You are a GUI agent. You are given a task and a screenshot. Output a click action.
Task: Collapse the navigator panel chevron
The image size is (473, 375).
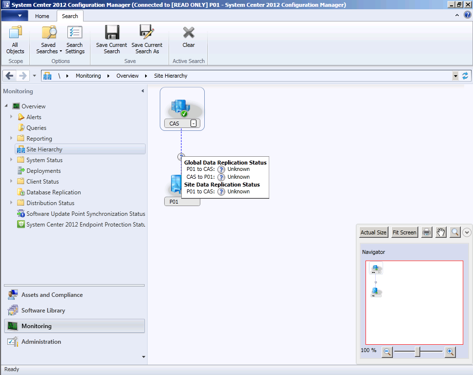tap(467, 232)
